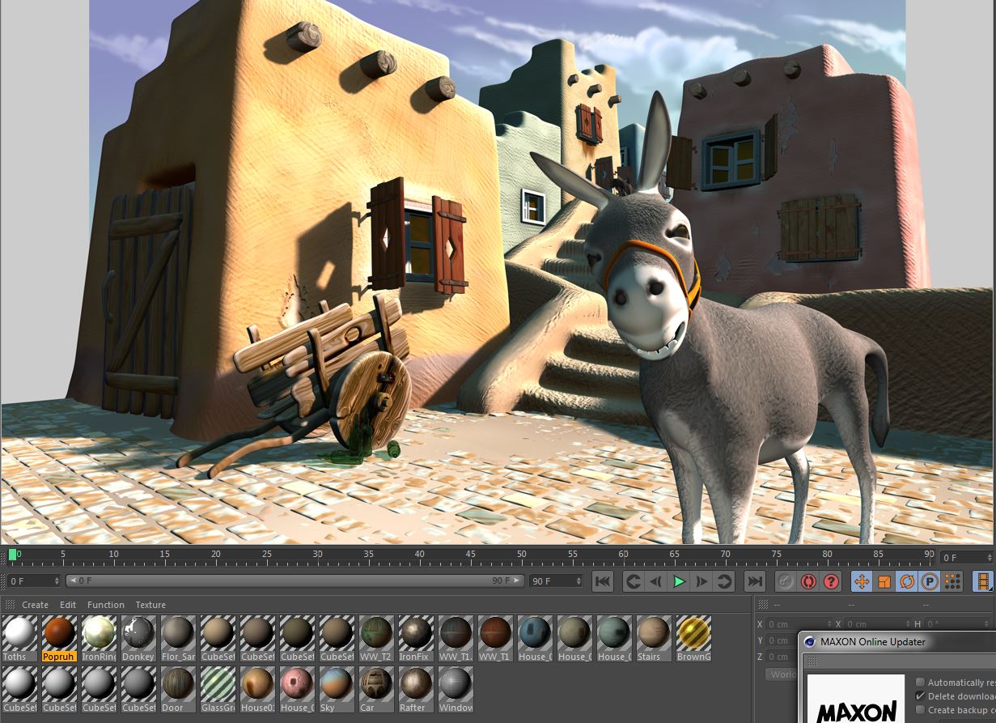Toggle point-level animation with the dots icon
Screen dimensions: 996x723
[x=952, y=581]
